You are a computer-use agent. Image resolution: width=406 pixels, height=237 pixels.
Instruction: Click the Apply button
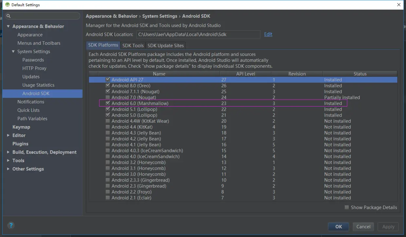[x=388, y=227]
